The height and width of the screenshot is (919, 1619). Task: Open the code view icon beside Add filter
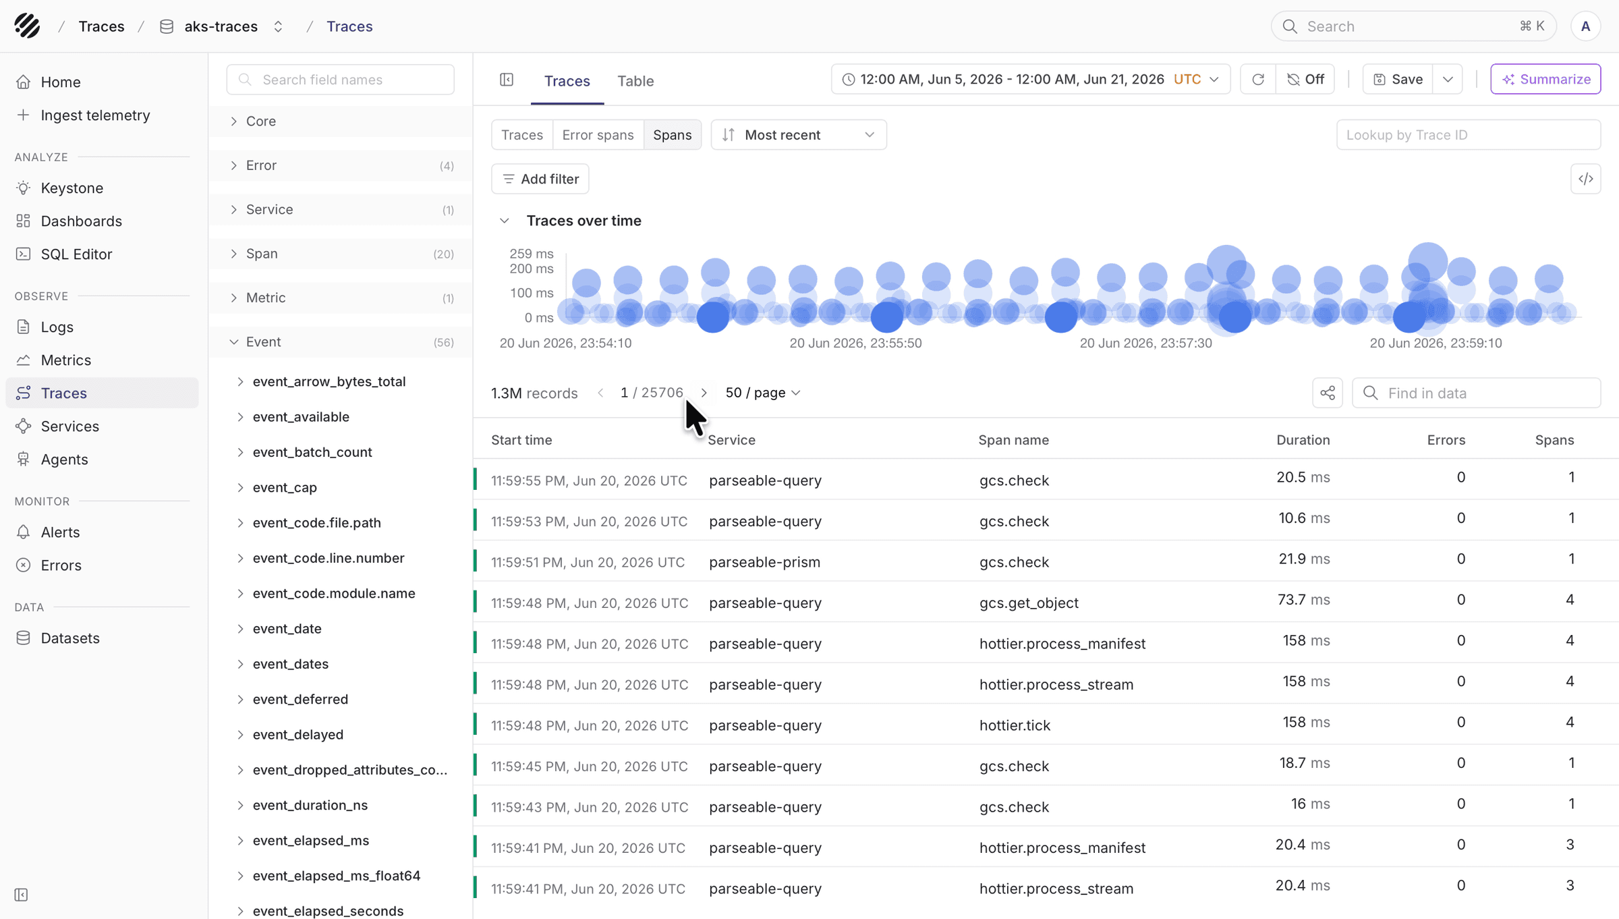pyautogui.click(x=1585, y=179)
